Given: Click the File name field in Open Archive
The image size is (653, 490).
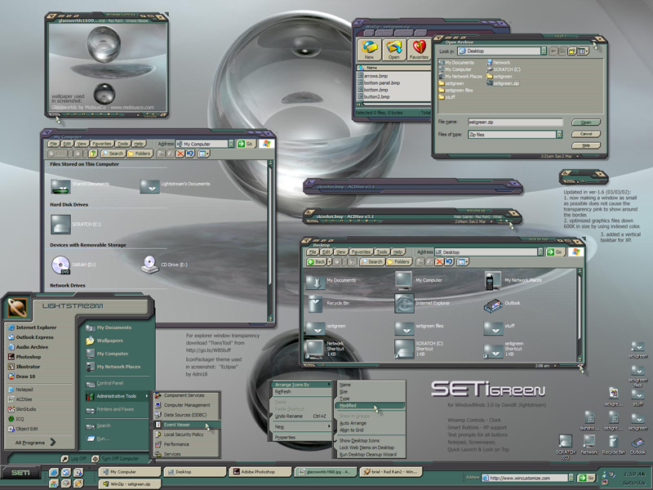Looking at the screenshot, I should tap(515, 122).
